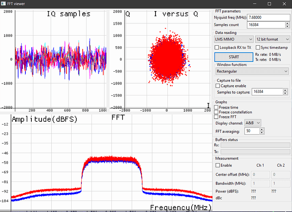Expand the 12 bit format dropdown

(273, 39)
